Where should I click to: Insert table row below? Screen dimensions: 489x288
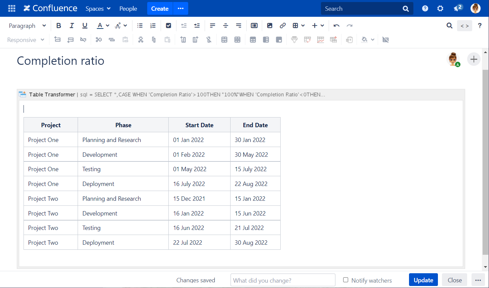pyautogui.click(x=70, y=40)
